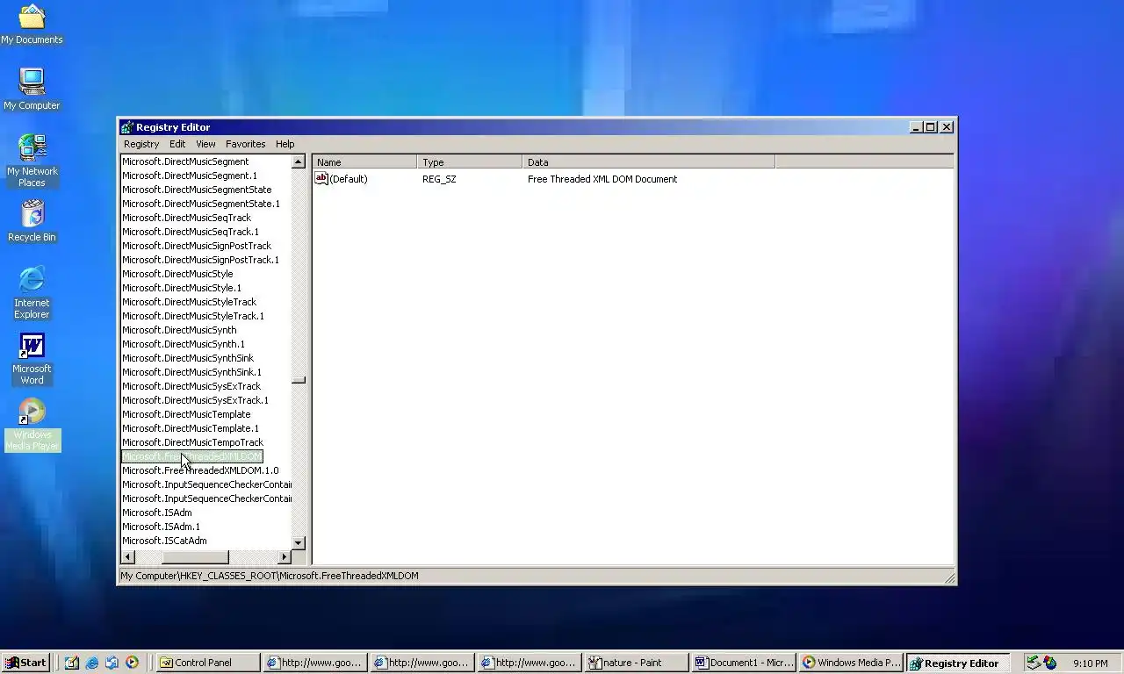
Task: Open the Edit menu
Action: pos(177,144)
